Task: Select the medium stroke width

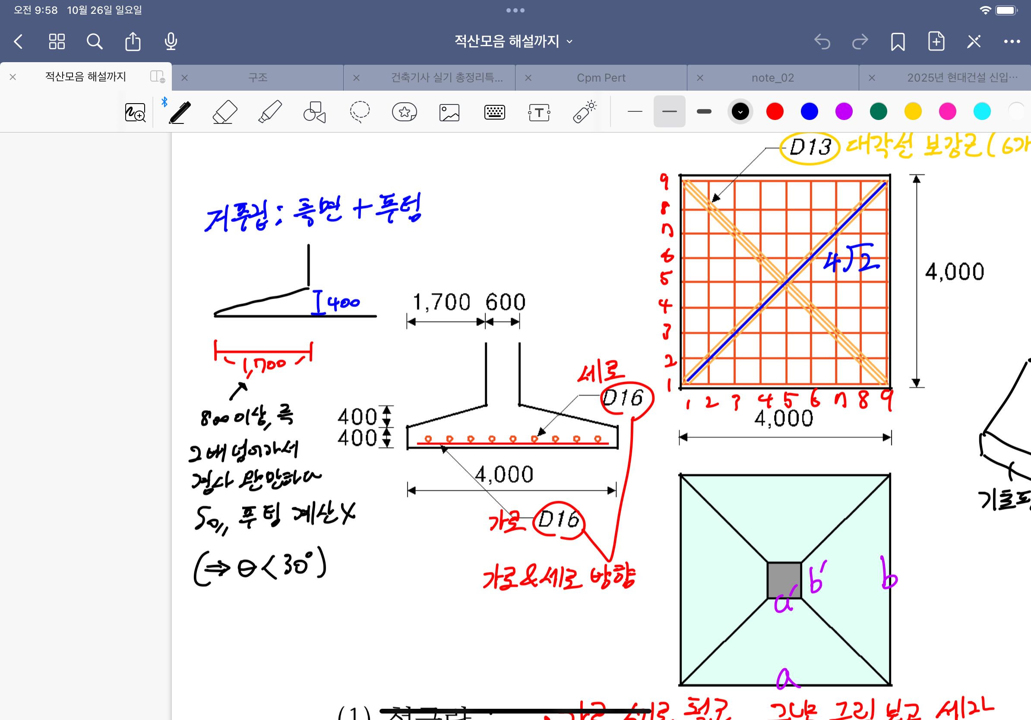Action: tap(669, 111)
